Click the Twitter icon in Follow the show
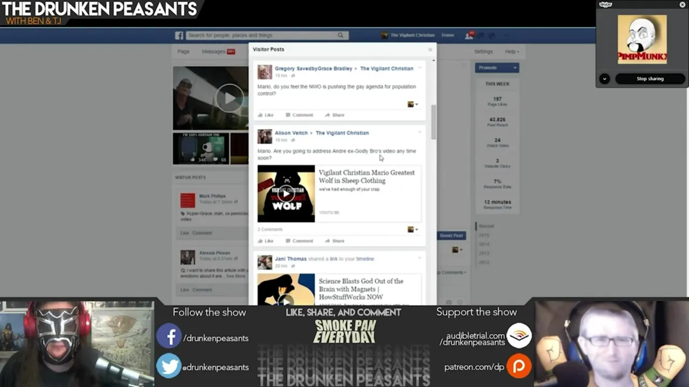This screenshot has width=689, height=387. pos(169,367)
